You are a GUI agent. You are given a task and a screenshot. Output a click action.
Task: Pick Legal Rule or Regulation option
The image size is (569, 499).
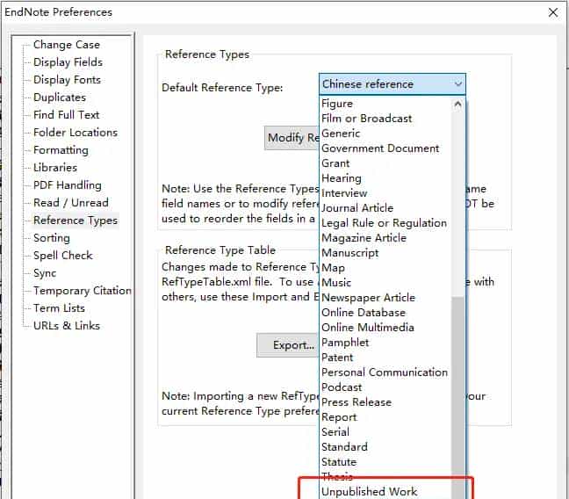[x=386, y=222]
